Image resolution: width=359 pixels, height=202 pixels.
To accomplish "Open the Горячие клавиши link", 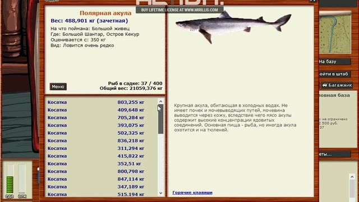I will [192, 192].
